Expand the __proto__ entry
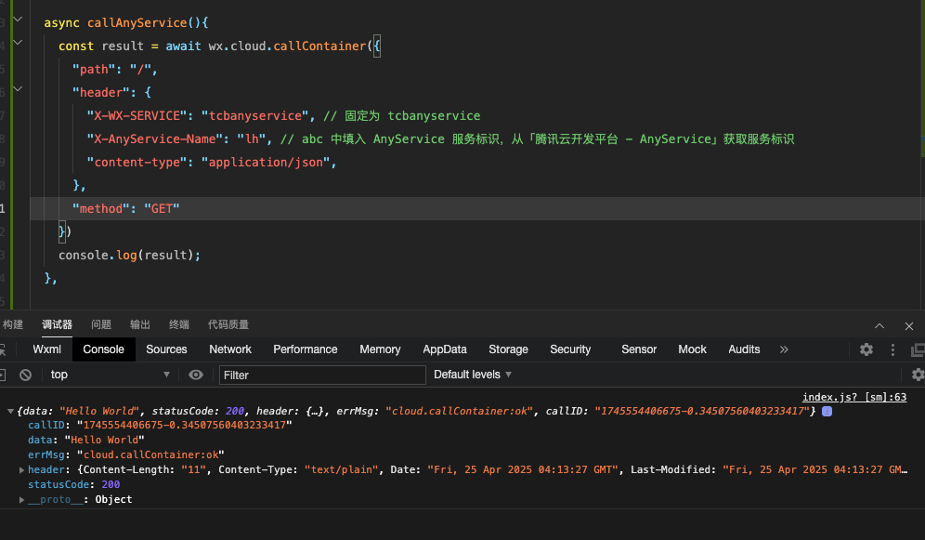This screenshot has width=925, height=540. 22,500
